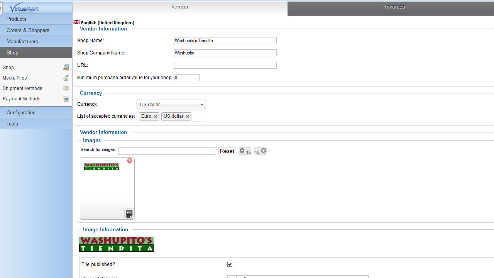Click the minimum purchase order value field
The width and height of the screenshot is (494, 278).
187,78
